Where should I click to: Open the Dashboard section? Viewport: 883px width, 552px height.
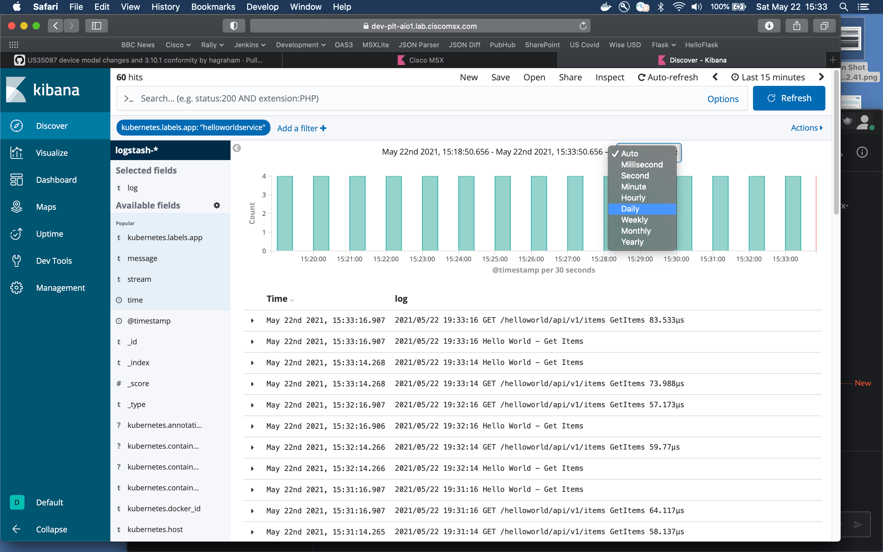(56, 180)
